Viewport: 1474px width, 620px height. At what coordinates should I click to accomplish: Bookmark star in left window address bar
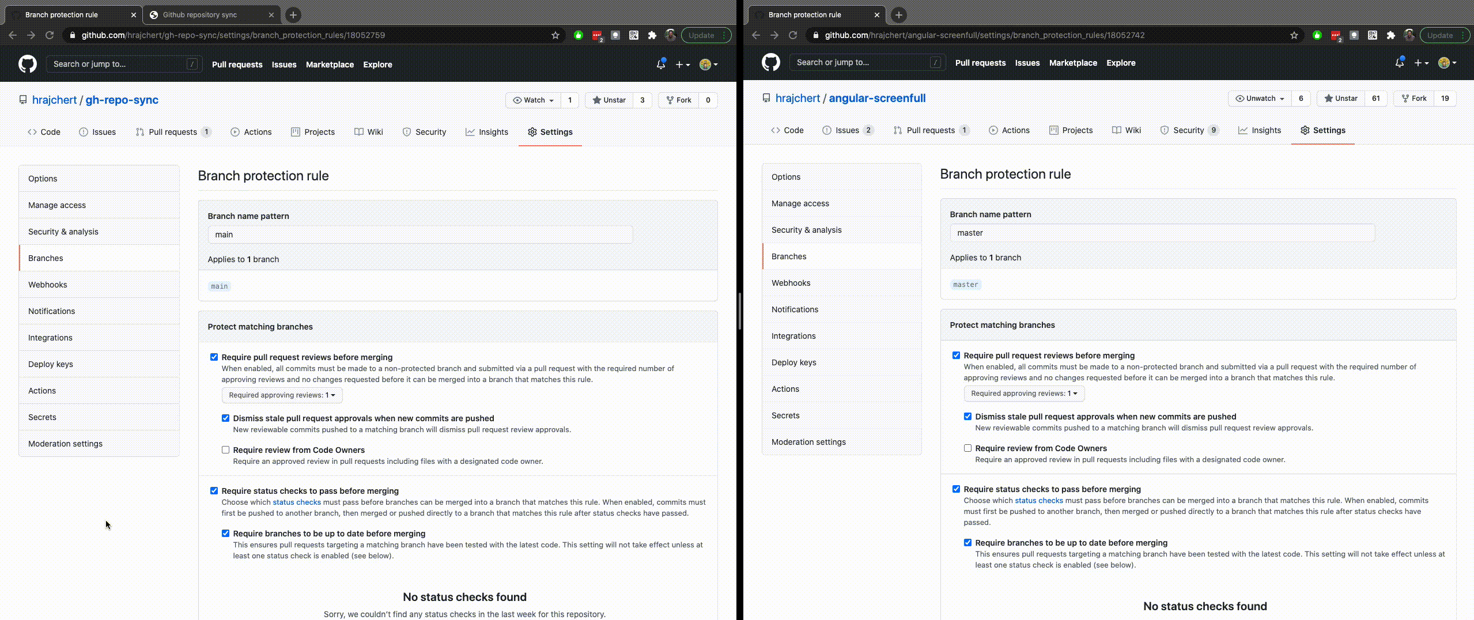(555, 35)
